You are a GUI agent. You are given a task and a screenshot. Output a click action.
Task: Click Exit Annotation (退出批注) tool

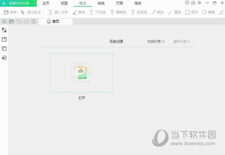(x=31, y=13)
